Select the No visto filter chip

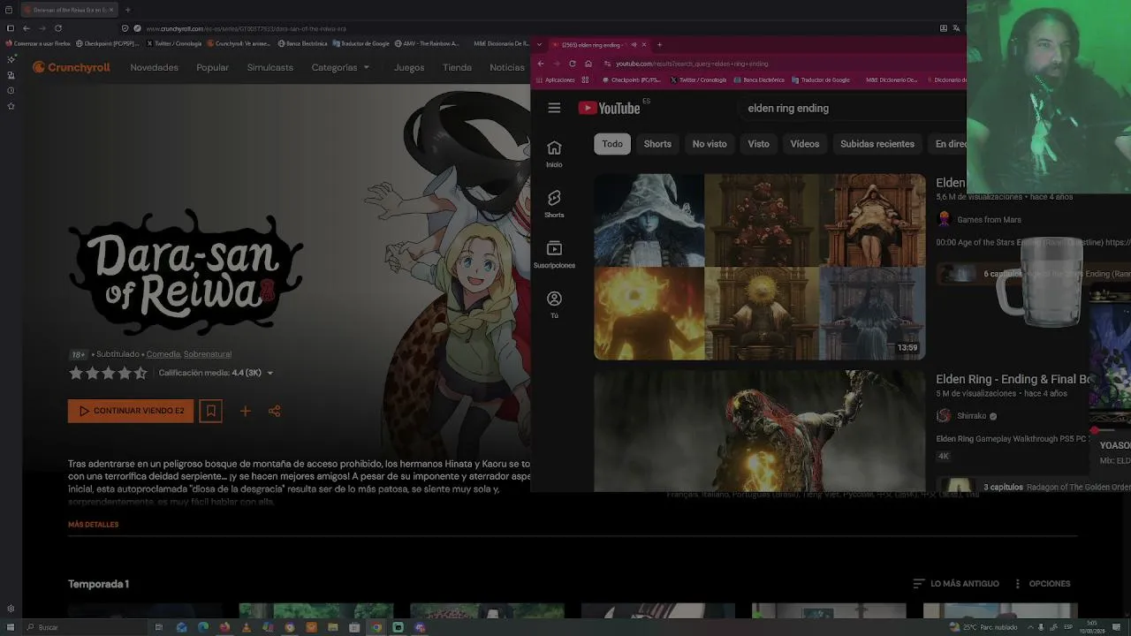click(x=710, y=144)
